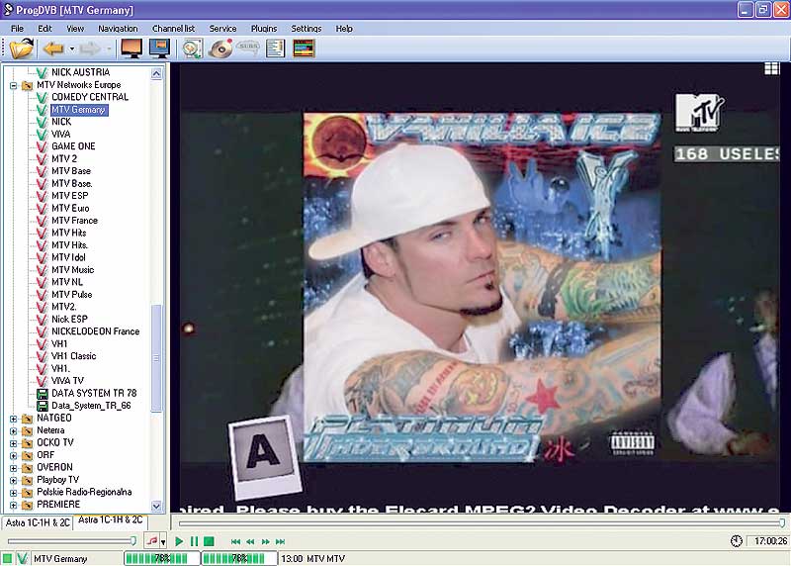Expand the Polskie Radio-Regionalna folder
This screenshot has width=791, height=566.
(x=14, y=493)
